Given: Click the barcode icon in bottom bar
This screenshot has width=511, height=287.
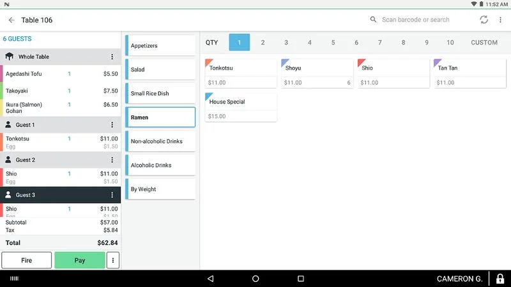Looking at the screenshot, I should point(14,279).
